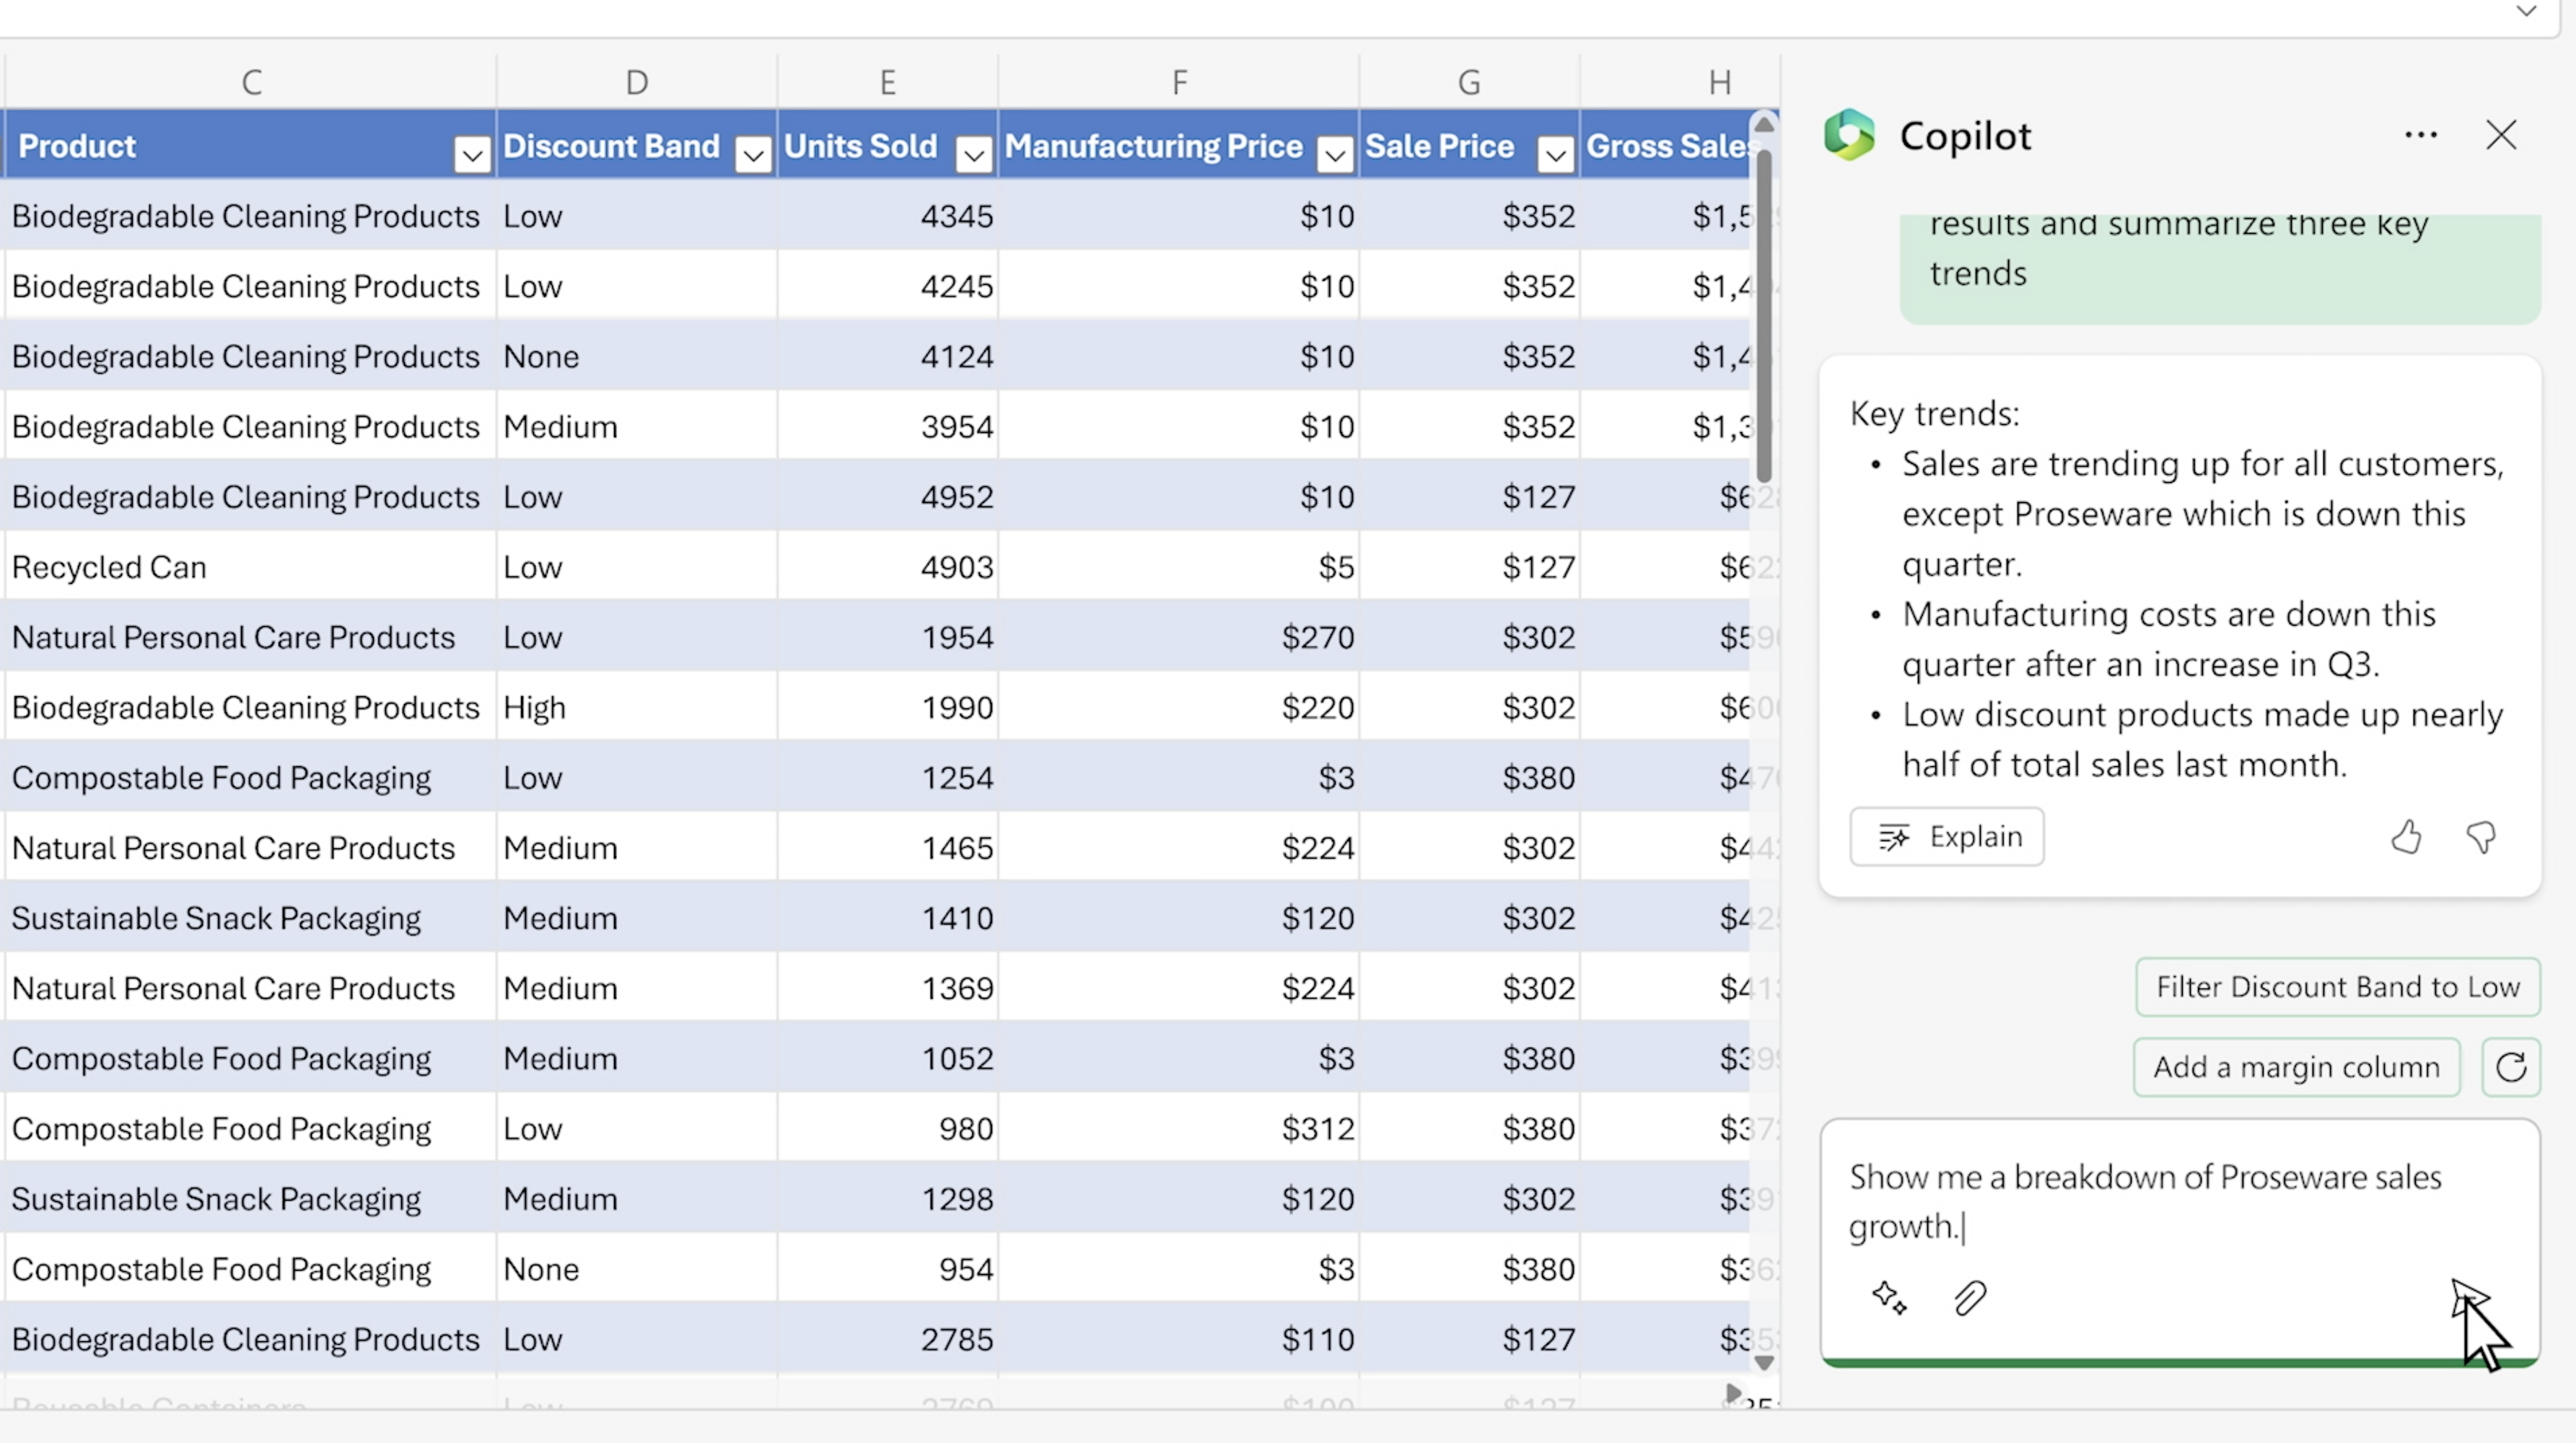This screenshot has width=2576, height=1443.
Task: Click the Explain button
Action: tap(1946, 836)
